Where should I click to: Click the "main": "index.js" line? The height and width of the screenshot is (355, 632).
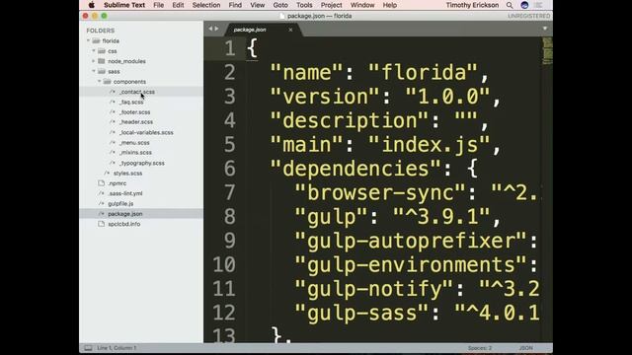click(x=385, y=145)
